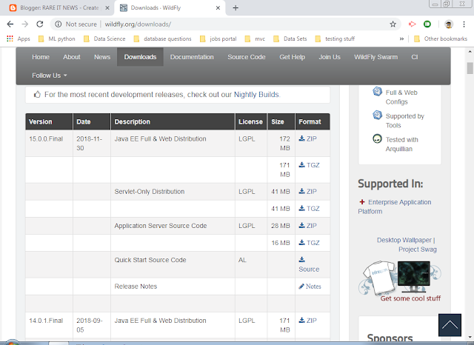Follow the Nightly Builds link
Viewport: 474px width, 345px height.
[256, 95]
